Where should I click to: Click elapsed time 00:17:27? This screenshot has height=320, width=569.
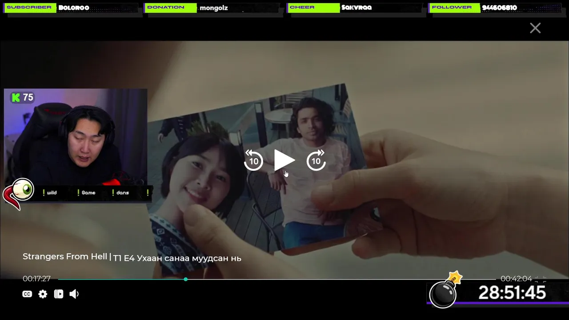pos(37,279)
